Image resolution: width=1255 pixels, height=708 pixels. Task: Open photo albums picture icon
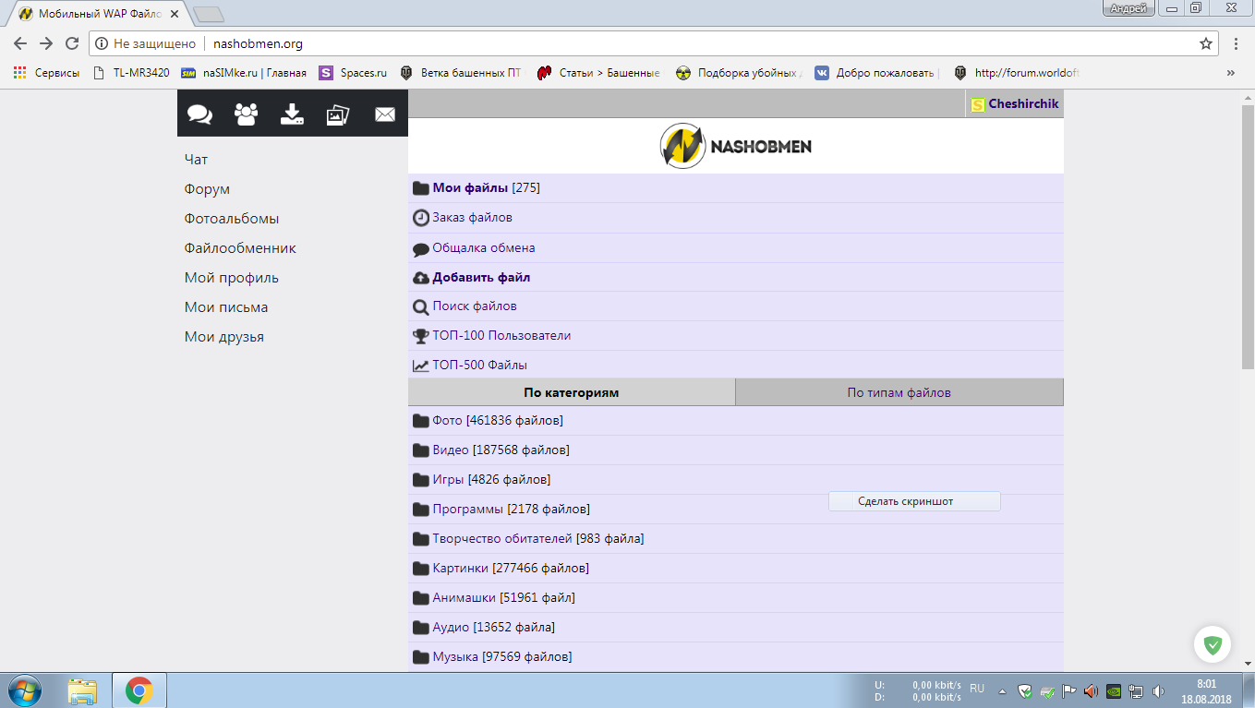pyautogui.click(x=338, y=114)
